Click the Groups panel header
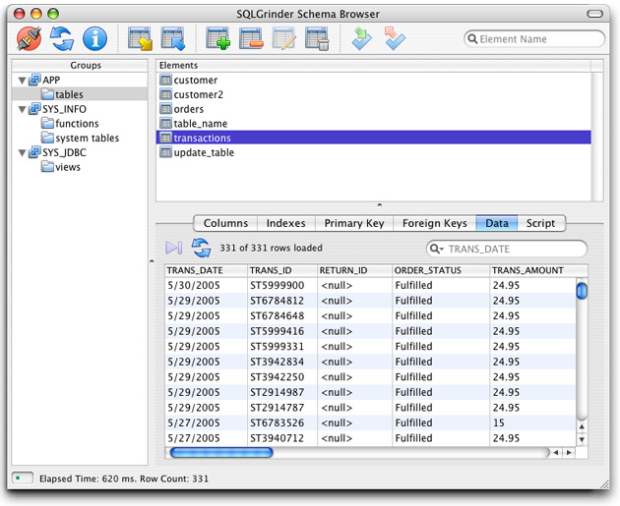Image resolution: width=620 pixels, height=506 pixels. (x=80, y=65)
